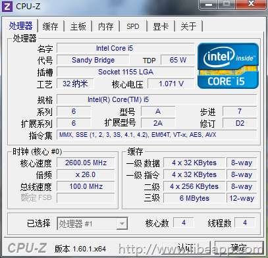Click the 扩展型号 value 2A
Image resolution: width=268 pixels, height=258 pixels.
[158, 123]
